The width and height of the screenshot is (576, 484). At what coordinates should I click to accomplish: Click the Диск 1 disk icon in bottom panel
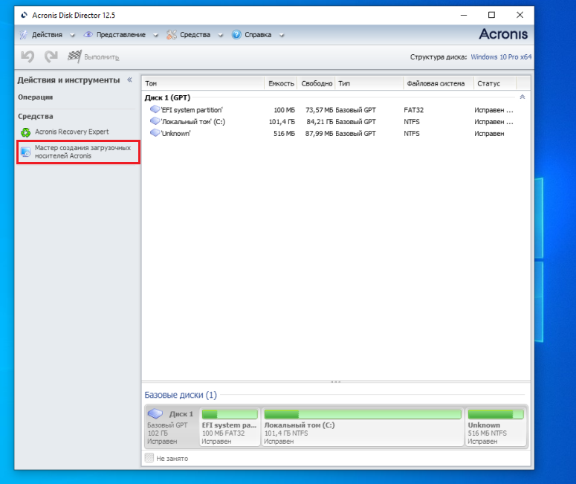coord(155,414)
